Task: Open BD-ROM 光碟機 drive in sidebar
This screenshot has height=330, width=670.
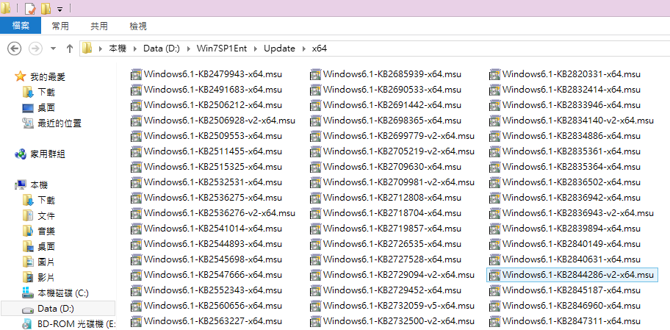Action: tap(76, 324)
